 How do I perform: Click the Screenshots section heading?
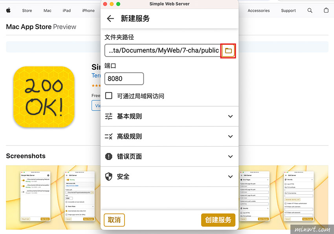tap(26, 156)
